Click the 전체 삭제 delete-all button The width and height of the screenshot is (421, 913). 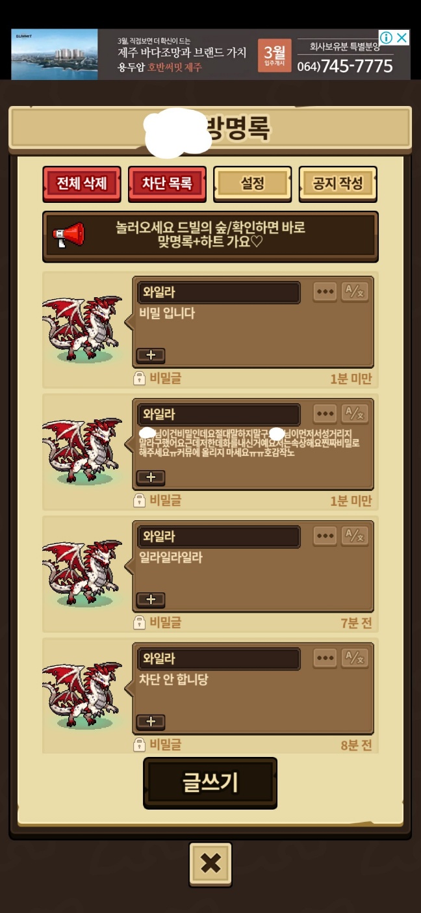pos(82,184)
